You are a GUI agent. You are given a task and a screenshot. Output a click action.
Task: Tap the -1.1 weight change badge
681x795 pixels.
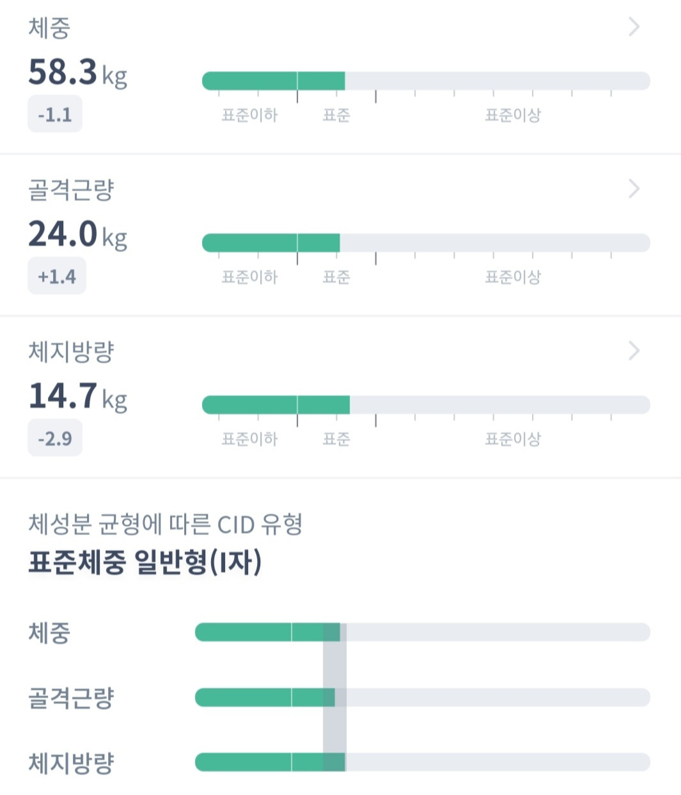click(x=55, y=115)
